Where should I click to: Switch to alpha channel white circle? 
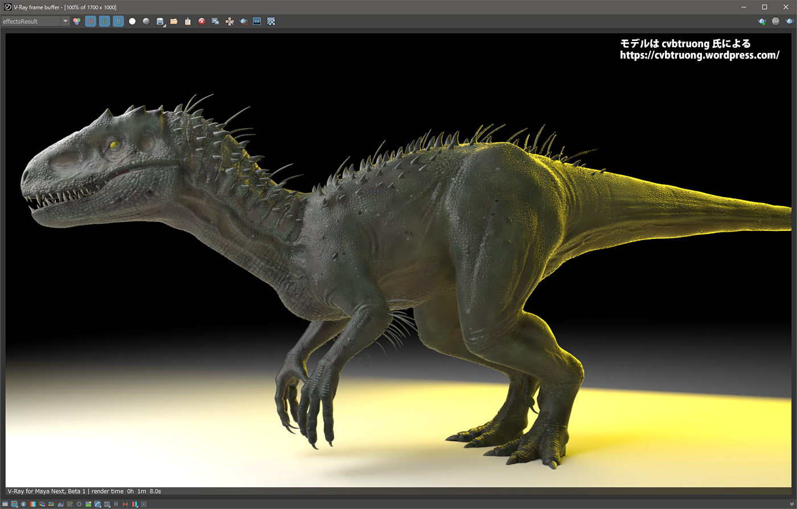click(x=132, y=21)
